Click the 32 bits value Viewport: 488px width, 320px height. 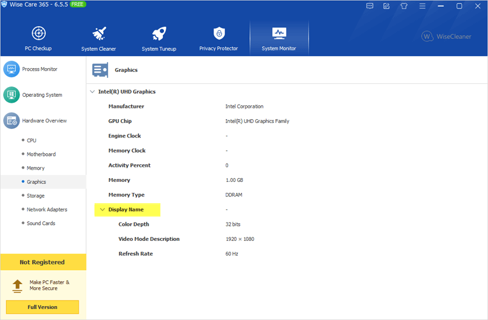point(233,224)
